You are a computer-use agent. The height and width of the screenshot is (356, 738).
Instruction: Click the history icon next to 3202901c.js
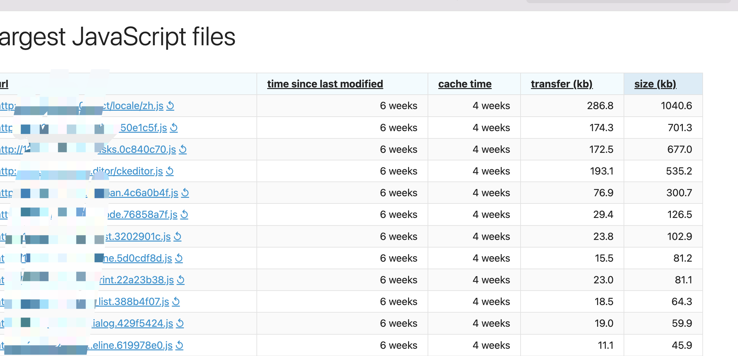click(x=178, y=236)
